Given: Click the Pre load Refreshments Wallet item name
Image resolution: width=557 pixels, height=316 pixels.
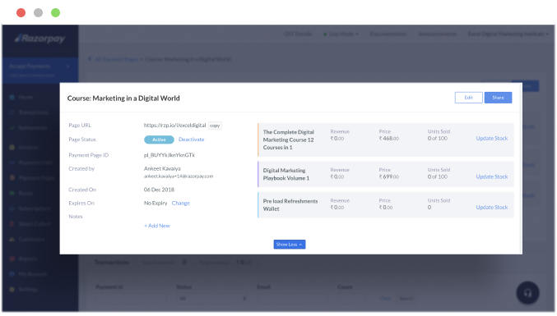Looking at the screenshot, I should [x=290, y=205].
